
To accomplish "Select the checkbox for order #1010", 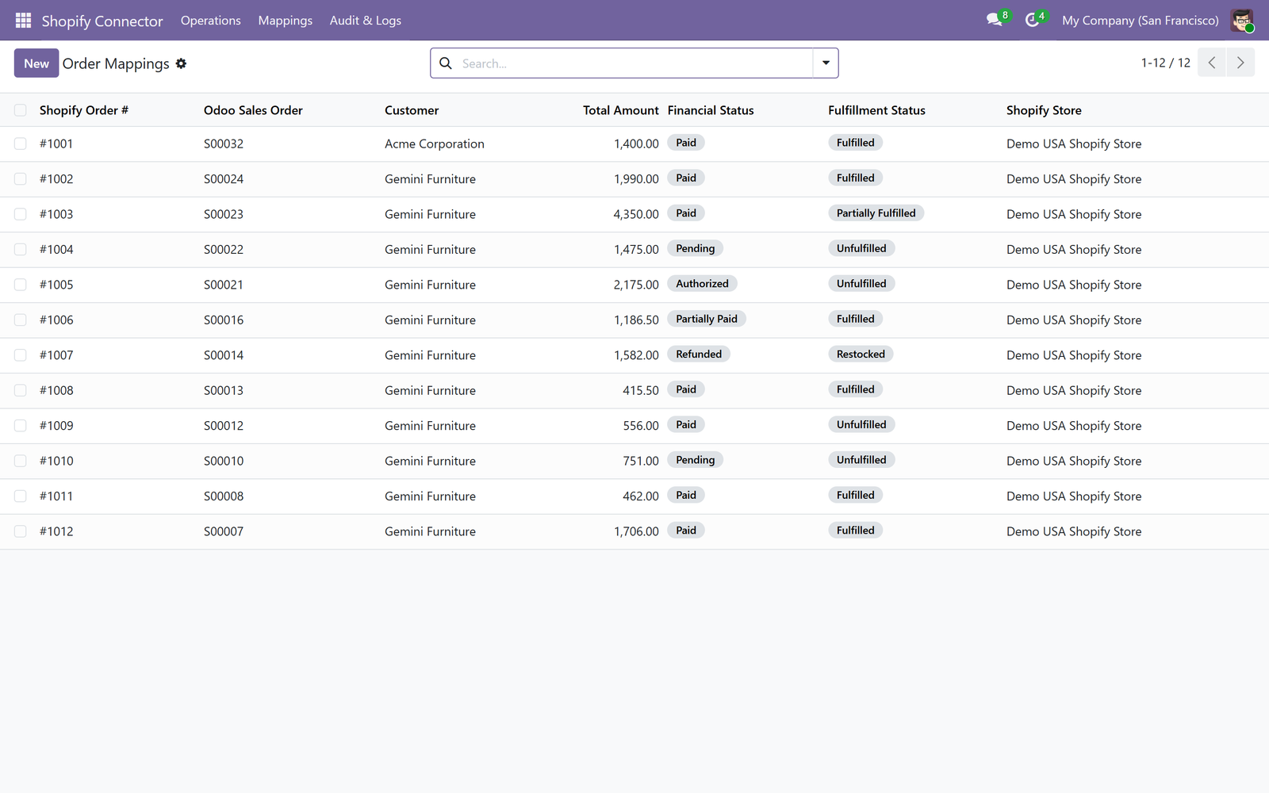I will point(21,461).
